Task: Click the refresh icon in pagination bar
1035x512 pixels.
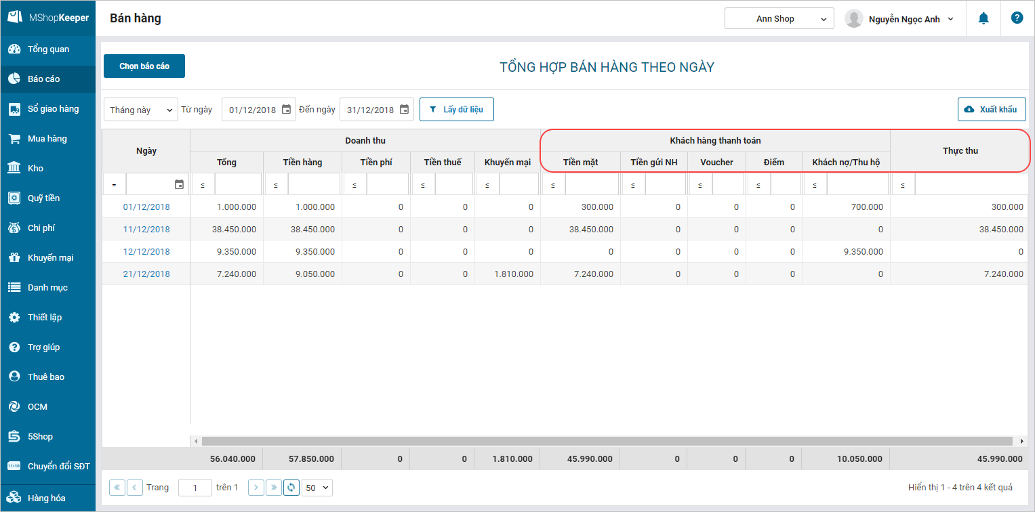Action: [291, 487]
